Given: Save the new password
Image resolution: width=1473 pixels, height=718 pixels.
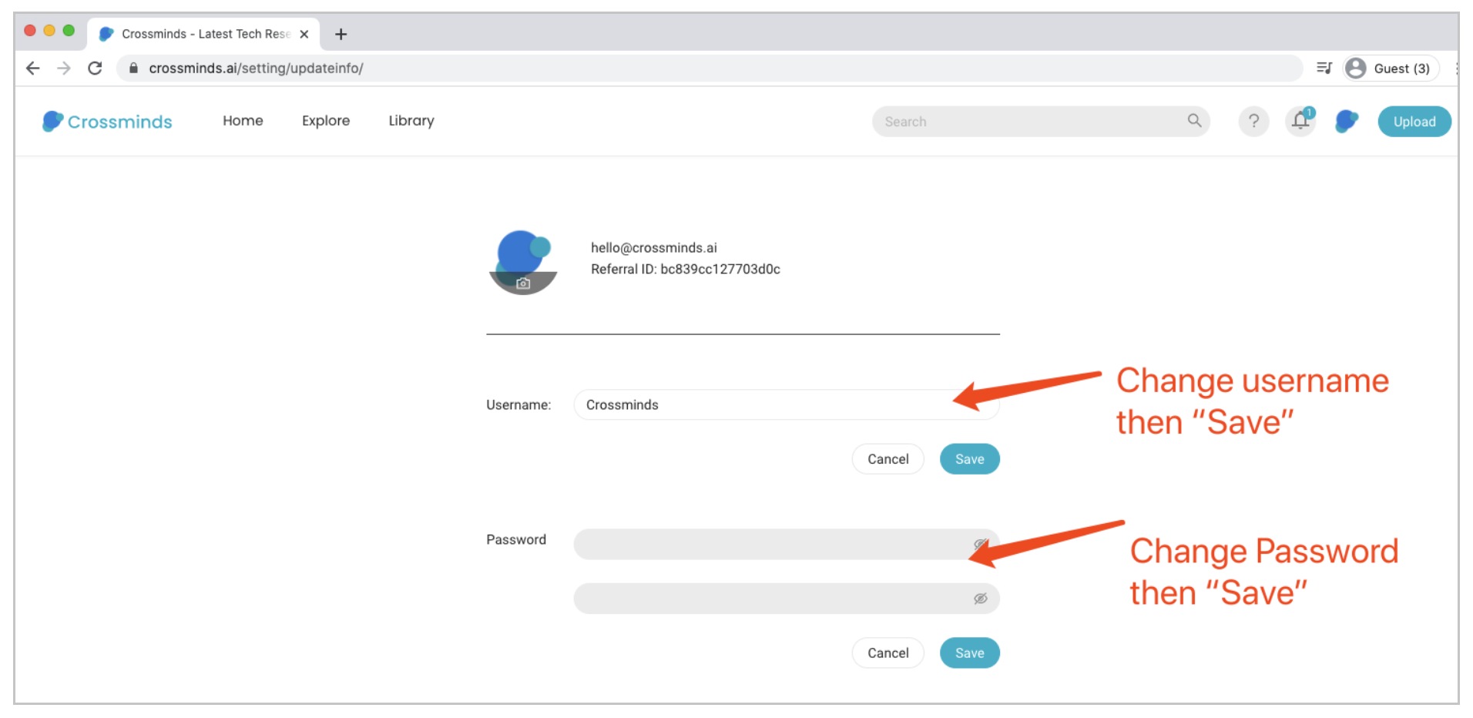Looking at the screenshot, I should point(970,653).
